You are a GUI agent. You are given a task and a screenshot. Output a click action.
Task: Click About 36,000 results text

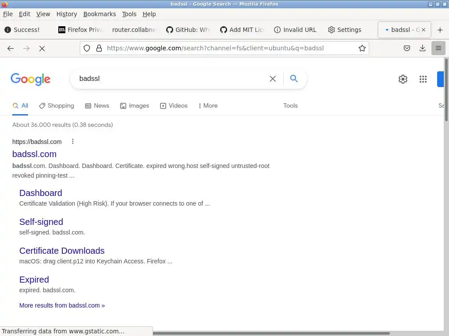(63, 125)
